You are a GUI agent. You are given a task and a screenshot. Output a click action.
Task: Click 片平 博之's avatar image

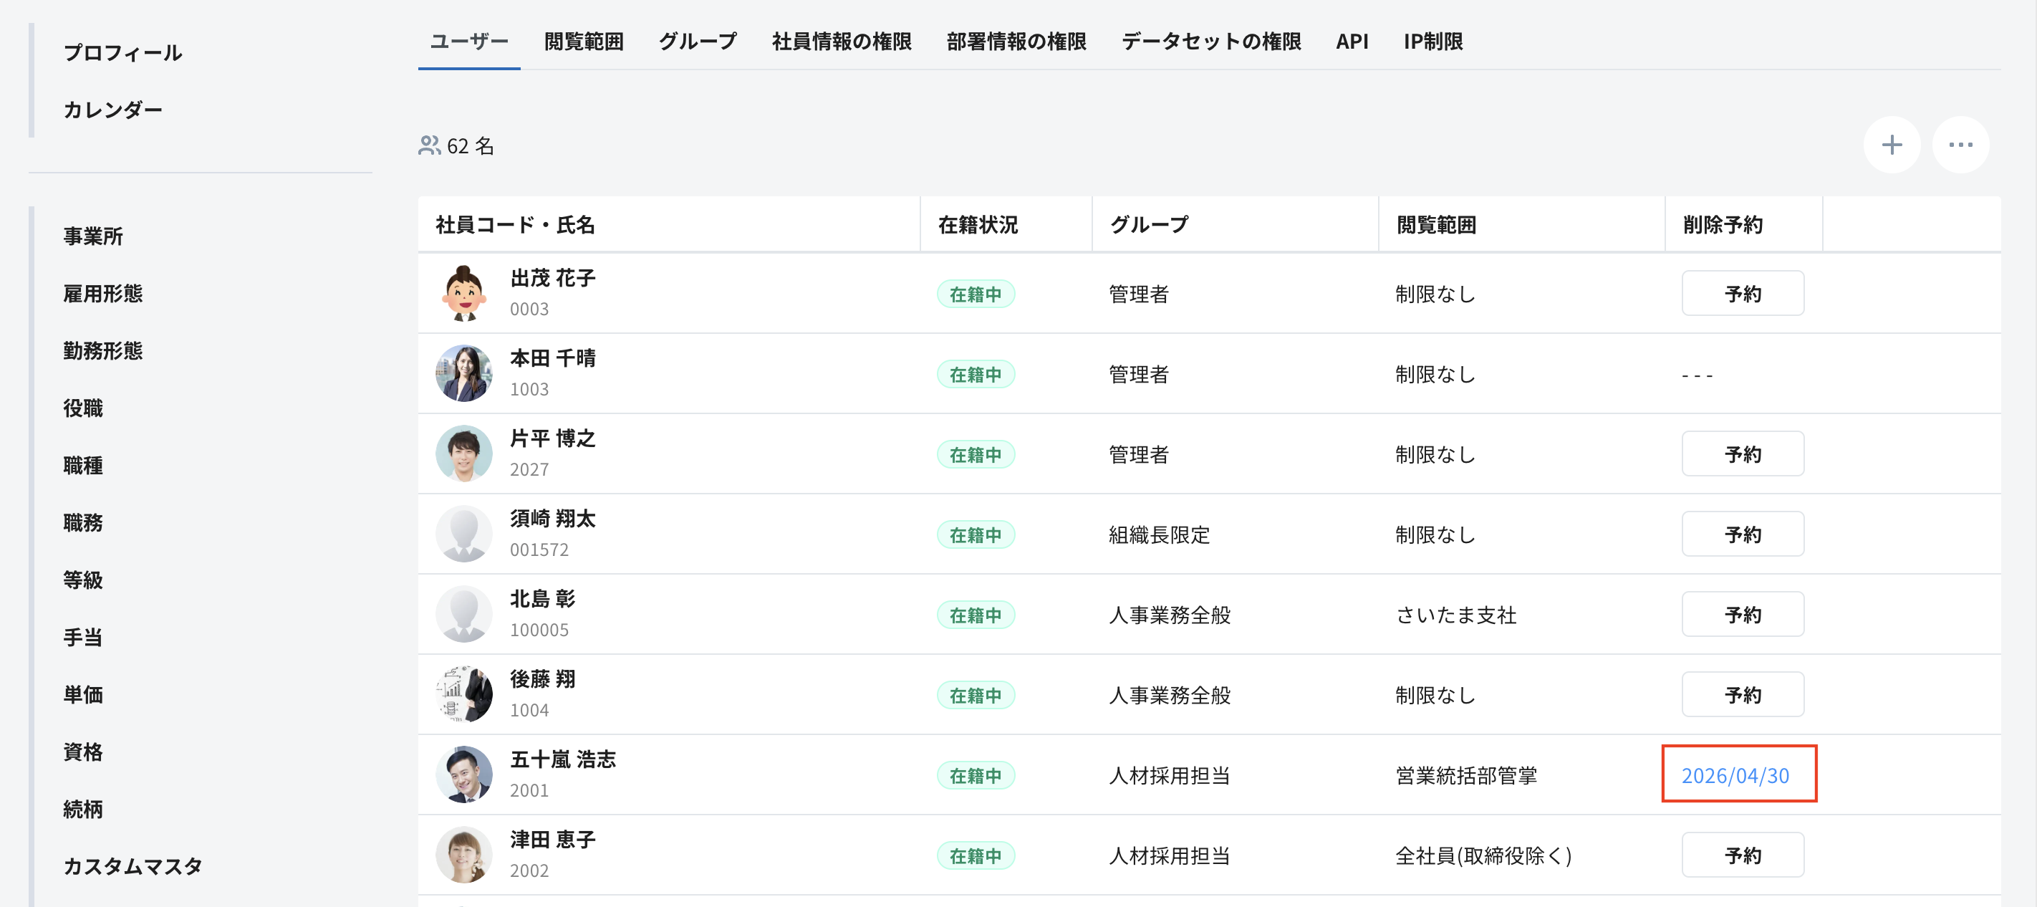point(464,454)
